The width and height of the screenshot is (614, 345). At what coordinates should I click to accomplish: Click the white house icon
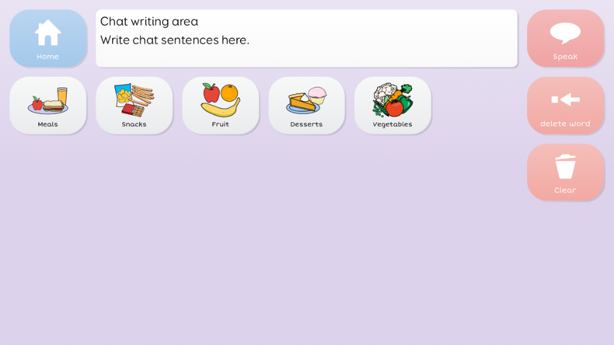pos(48,33)
